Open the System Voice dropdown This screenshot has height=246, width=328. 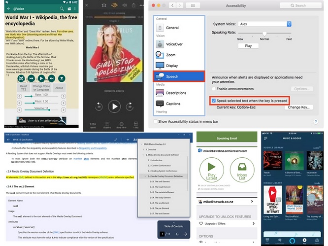pos(264,24)
